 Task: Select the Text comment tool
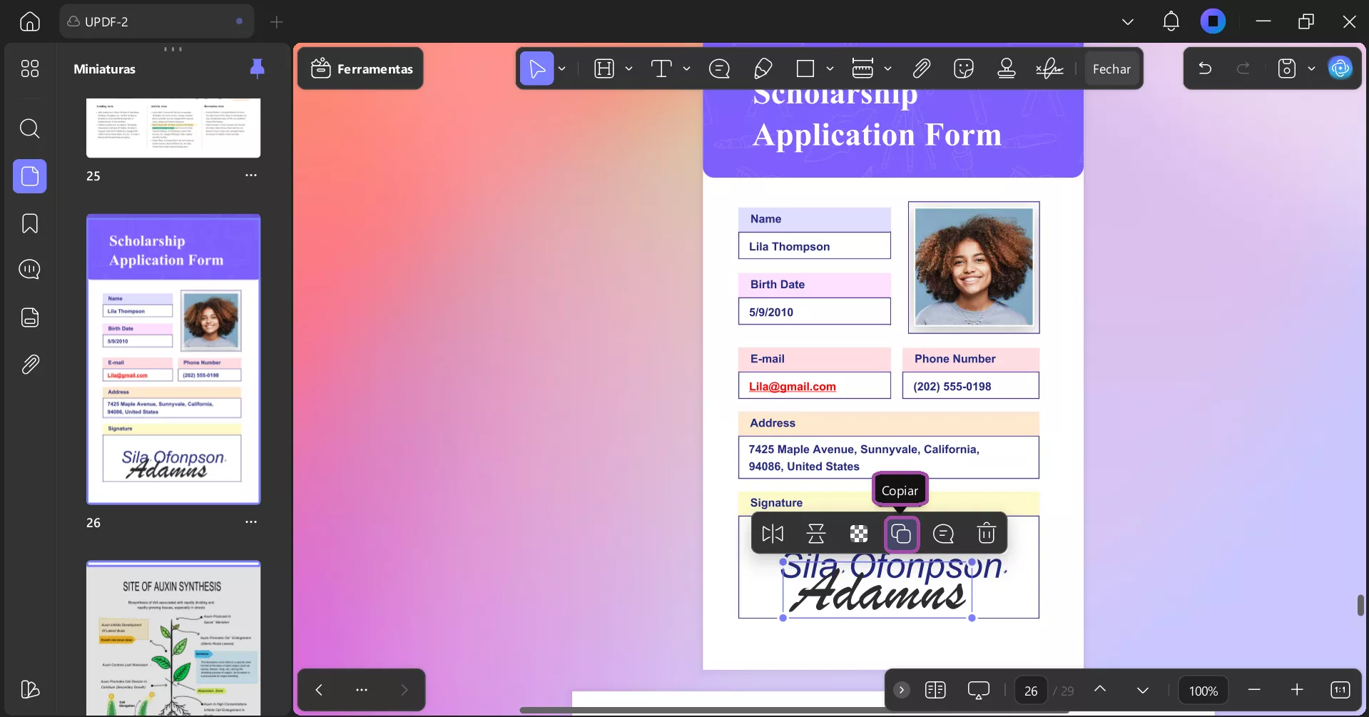coord(661,68)
